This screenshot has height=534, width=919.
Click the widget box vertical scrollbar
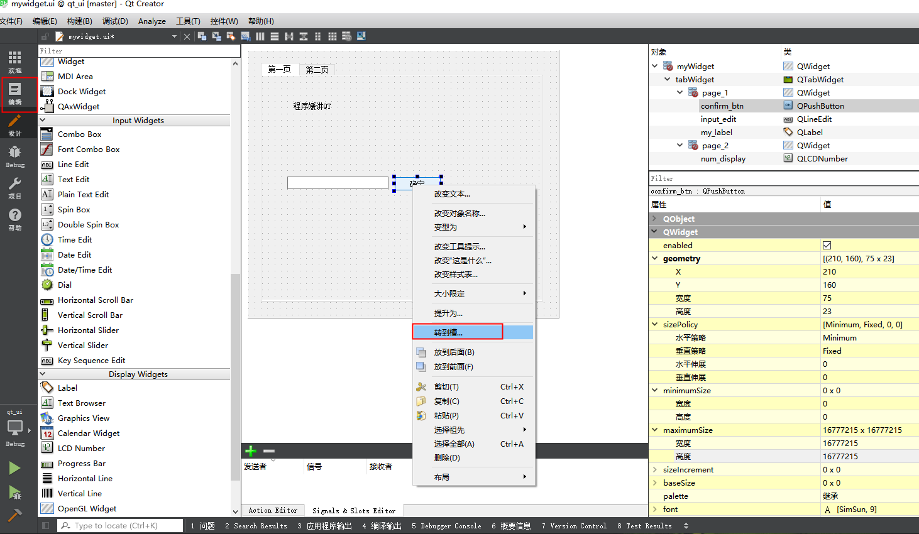pyautogui.click(x=236, y=377)
